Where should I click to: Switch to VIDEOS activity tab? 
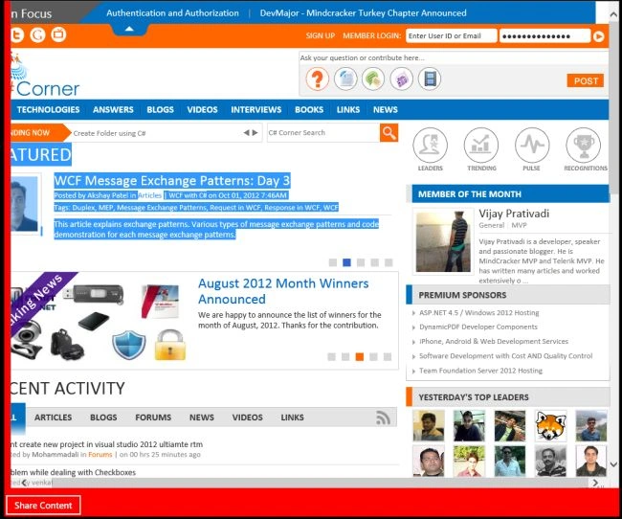click(x=248, y=417)
